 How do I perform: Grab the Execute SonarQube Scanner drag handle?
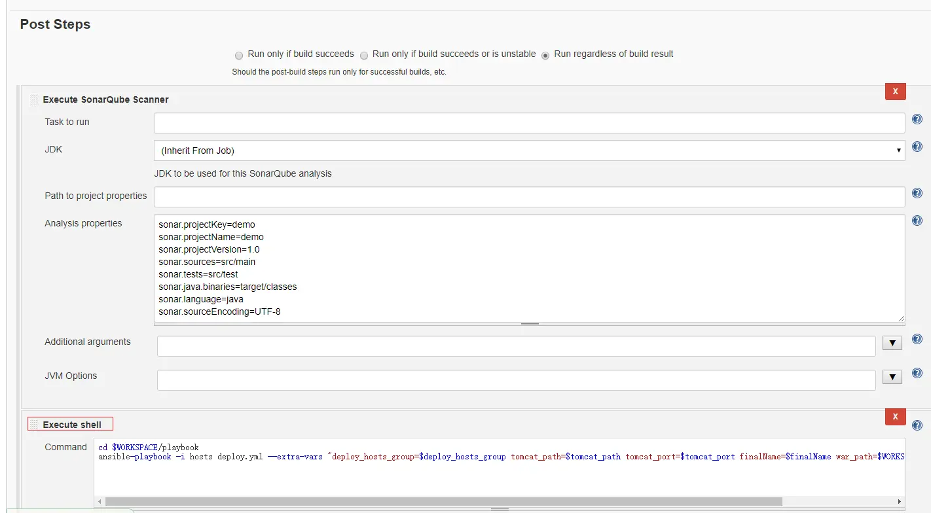coord(34,100)
